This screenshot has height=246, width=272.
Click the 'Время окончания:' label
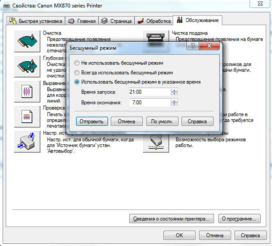click(102, 103)
